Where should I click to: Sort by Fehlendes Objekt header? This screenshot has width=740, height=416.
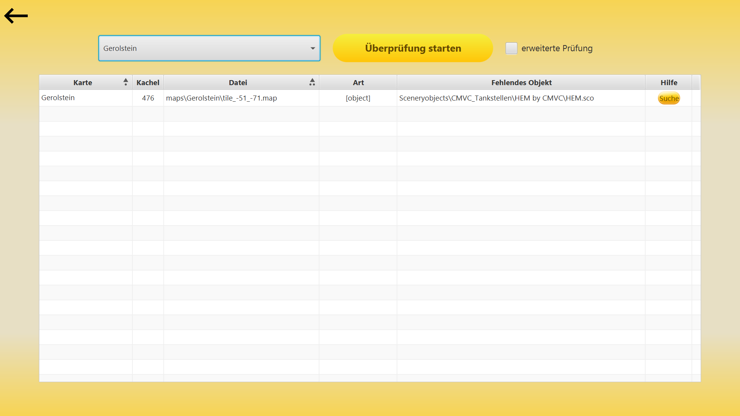[x=521, y=82]
